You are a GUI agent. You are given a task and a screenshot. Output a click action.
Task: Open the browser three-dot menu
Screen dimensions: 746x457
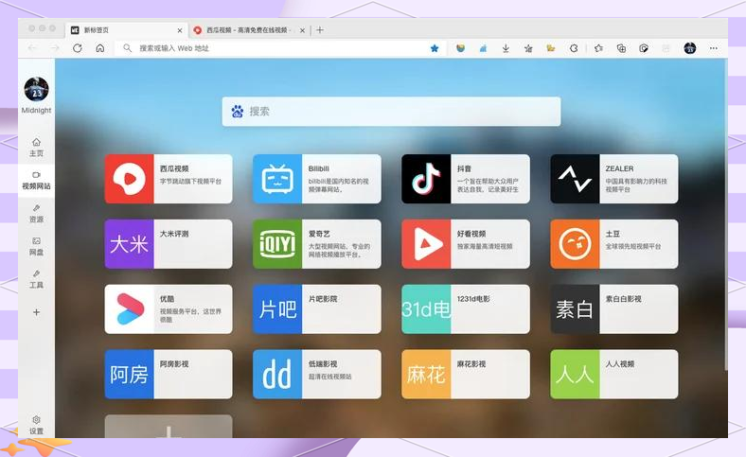click(x=713, y=48)
